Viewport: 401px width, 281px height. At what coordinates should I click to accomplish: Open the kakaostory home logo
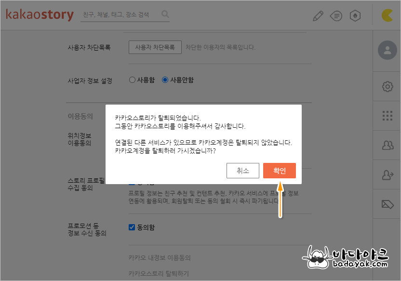pos(40,14)
